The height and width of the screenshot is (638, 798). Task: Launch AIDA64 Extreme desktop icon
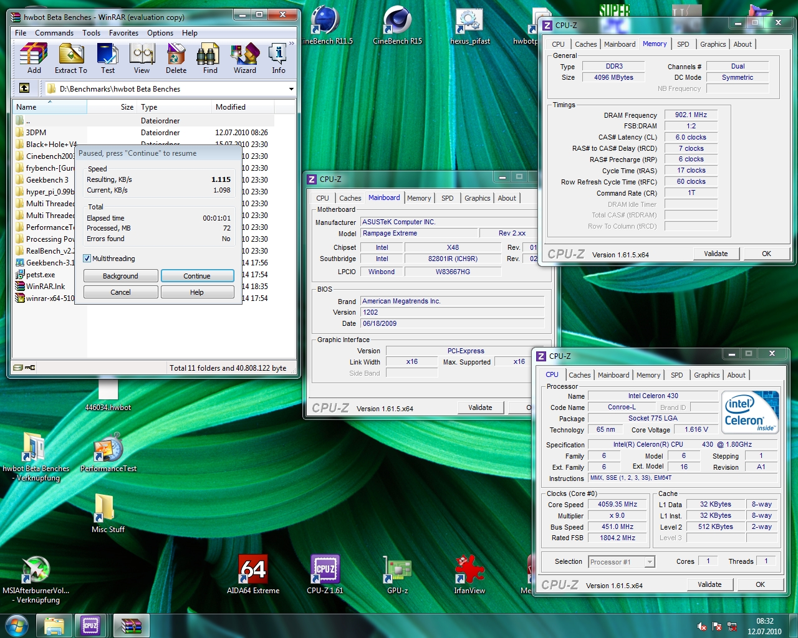[253, 573]
